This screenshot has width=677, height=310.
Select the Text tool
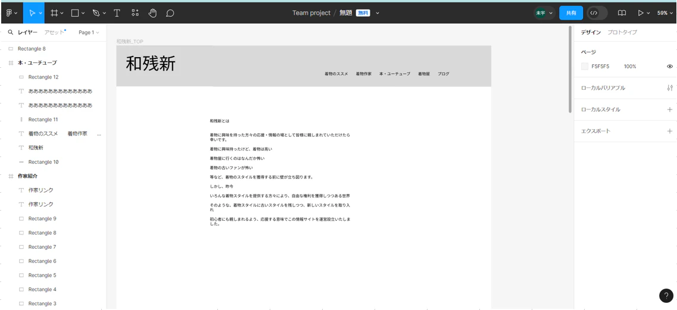[x=117, y=13]
